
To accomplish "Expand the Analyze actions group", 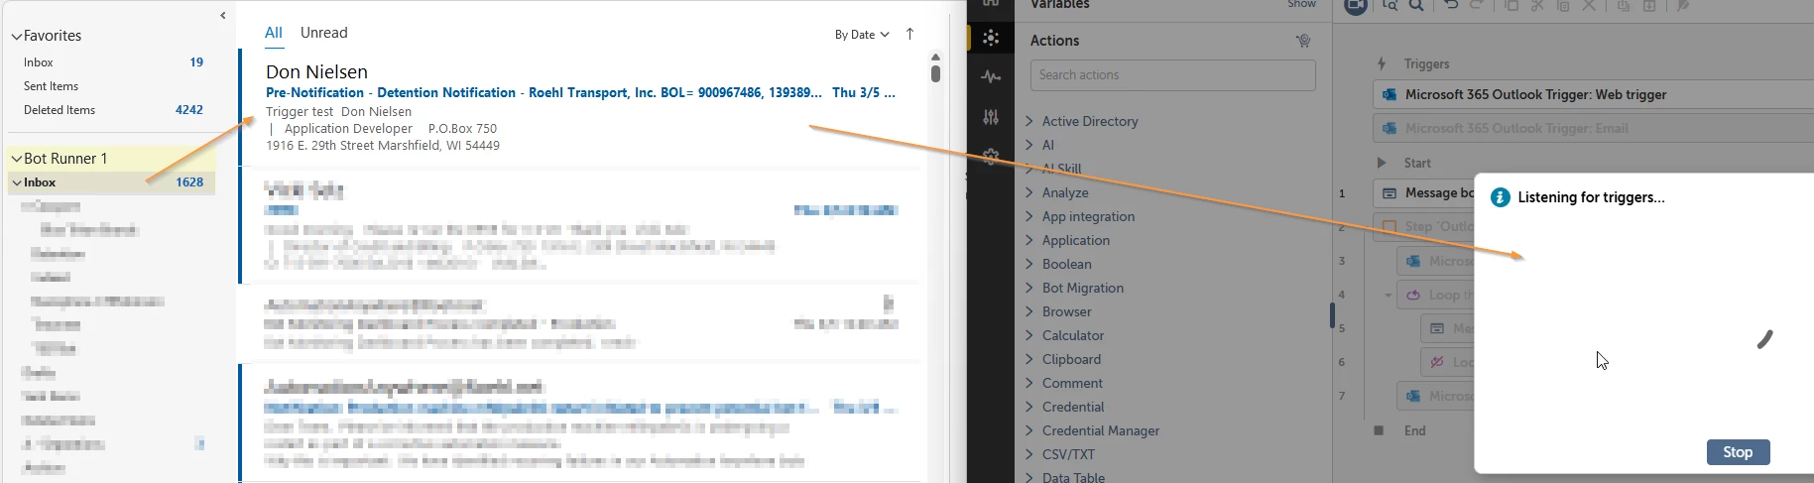I will [1028, 192].
